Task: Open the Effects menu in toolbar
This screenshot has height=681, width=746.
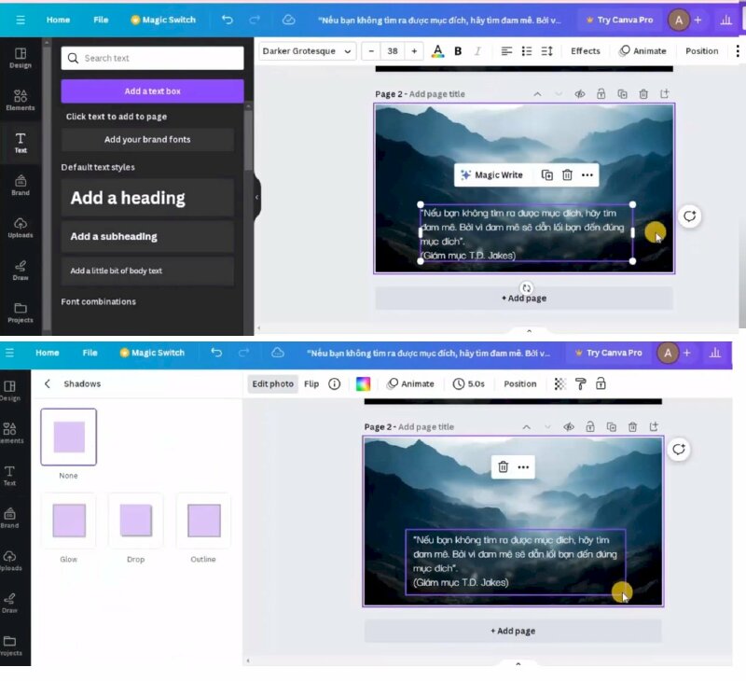Action: (x=586, y=51)
